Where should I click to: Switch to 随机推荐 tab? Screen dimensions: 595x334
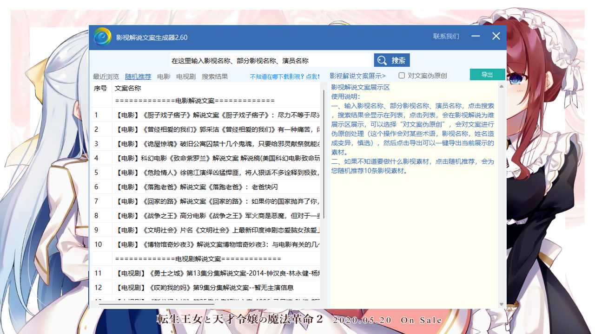138,77
